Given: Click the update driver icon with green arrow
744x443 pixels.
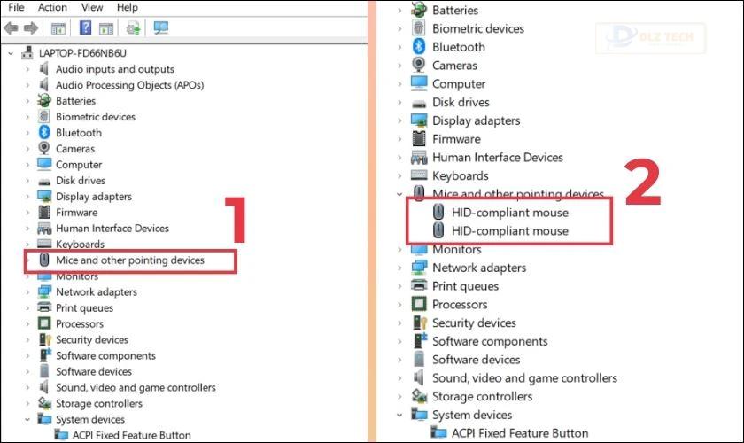Looking at the screenshot, I should (x=134, y=28).
